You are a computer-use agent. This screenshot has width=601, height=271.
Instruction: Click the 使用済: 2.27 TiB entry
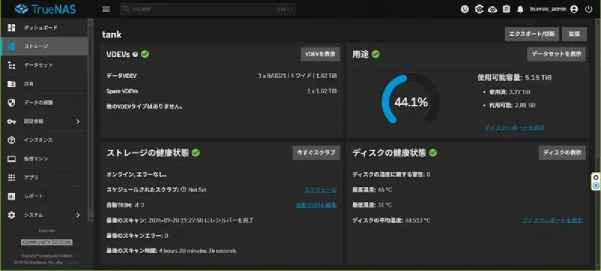[x=510, y=92]
